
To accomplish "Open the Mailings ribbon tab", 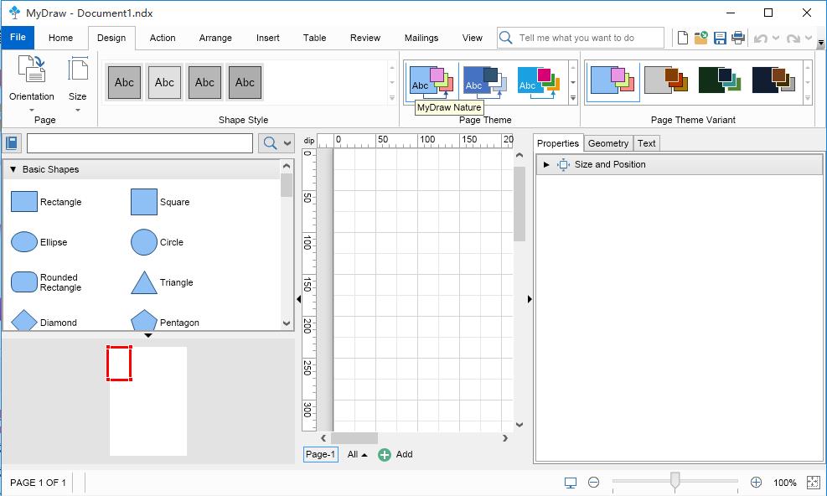I will pos(421,38).
